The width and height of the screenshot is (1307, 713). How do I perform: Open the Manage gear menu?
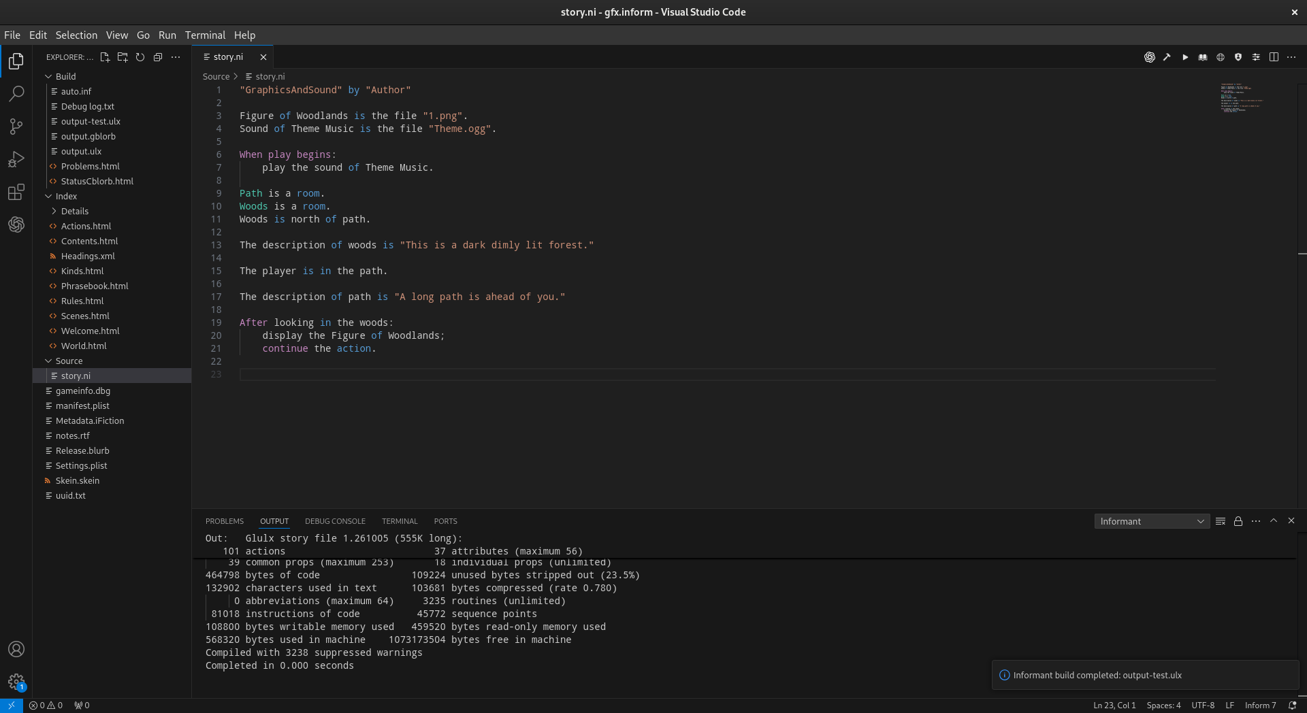(x=16, y=682)
